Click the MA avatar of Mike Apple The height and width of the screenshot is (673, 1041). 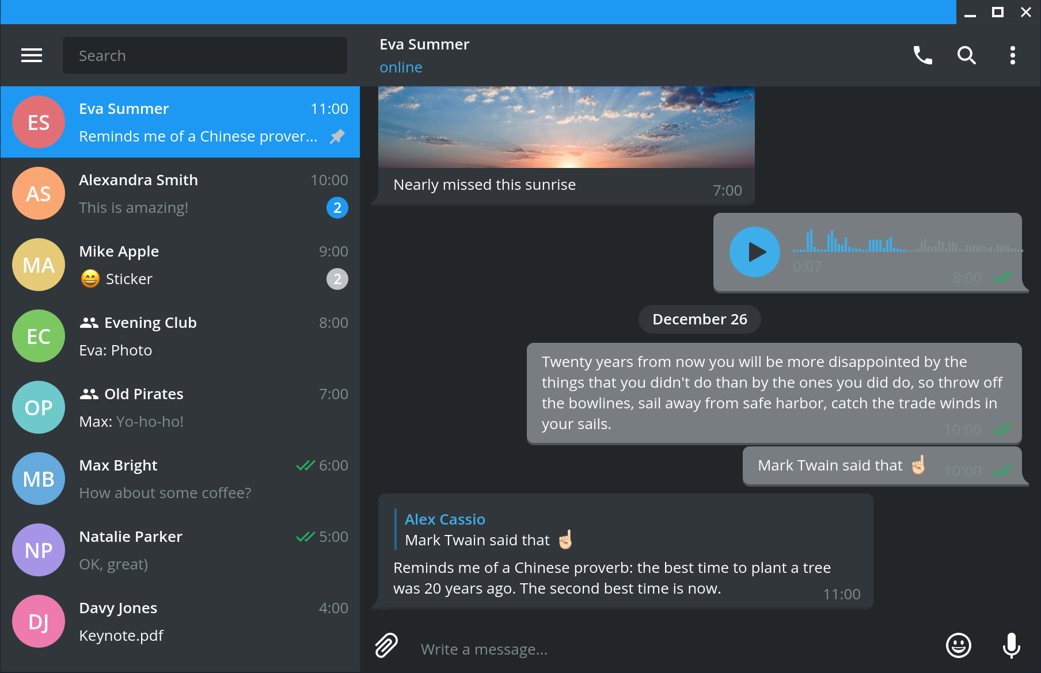(39, 265)
